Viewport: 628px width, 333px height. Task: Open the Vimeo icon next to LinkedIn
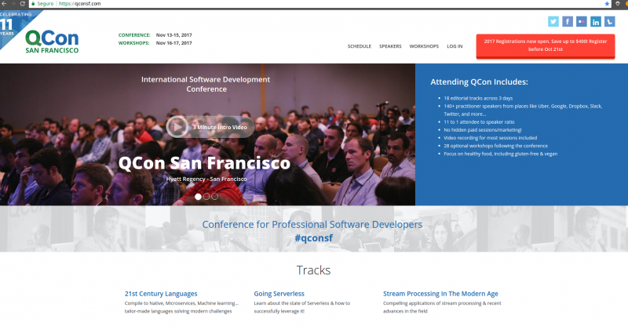(x=610, y=22)
